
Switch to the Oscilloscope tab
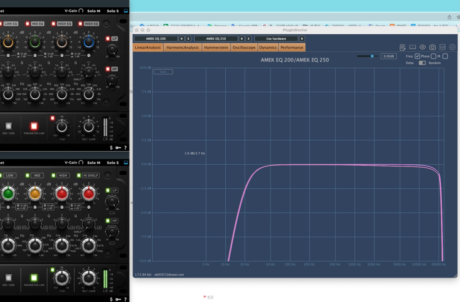[x=244, y=48]
